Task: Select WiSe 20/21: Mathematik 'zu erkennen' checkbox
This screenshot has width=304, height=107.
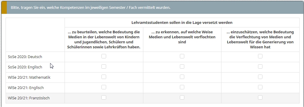Action: (x=182, y=77)
